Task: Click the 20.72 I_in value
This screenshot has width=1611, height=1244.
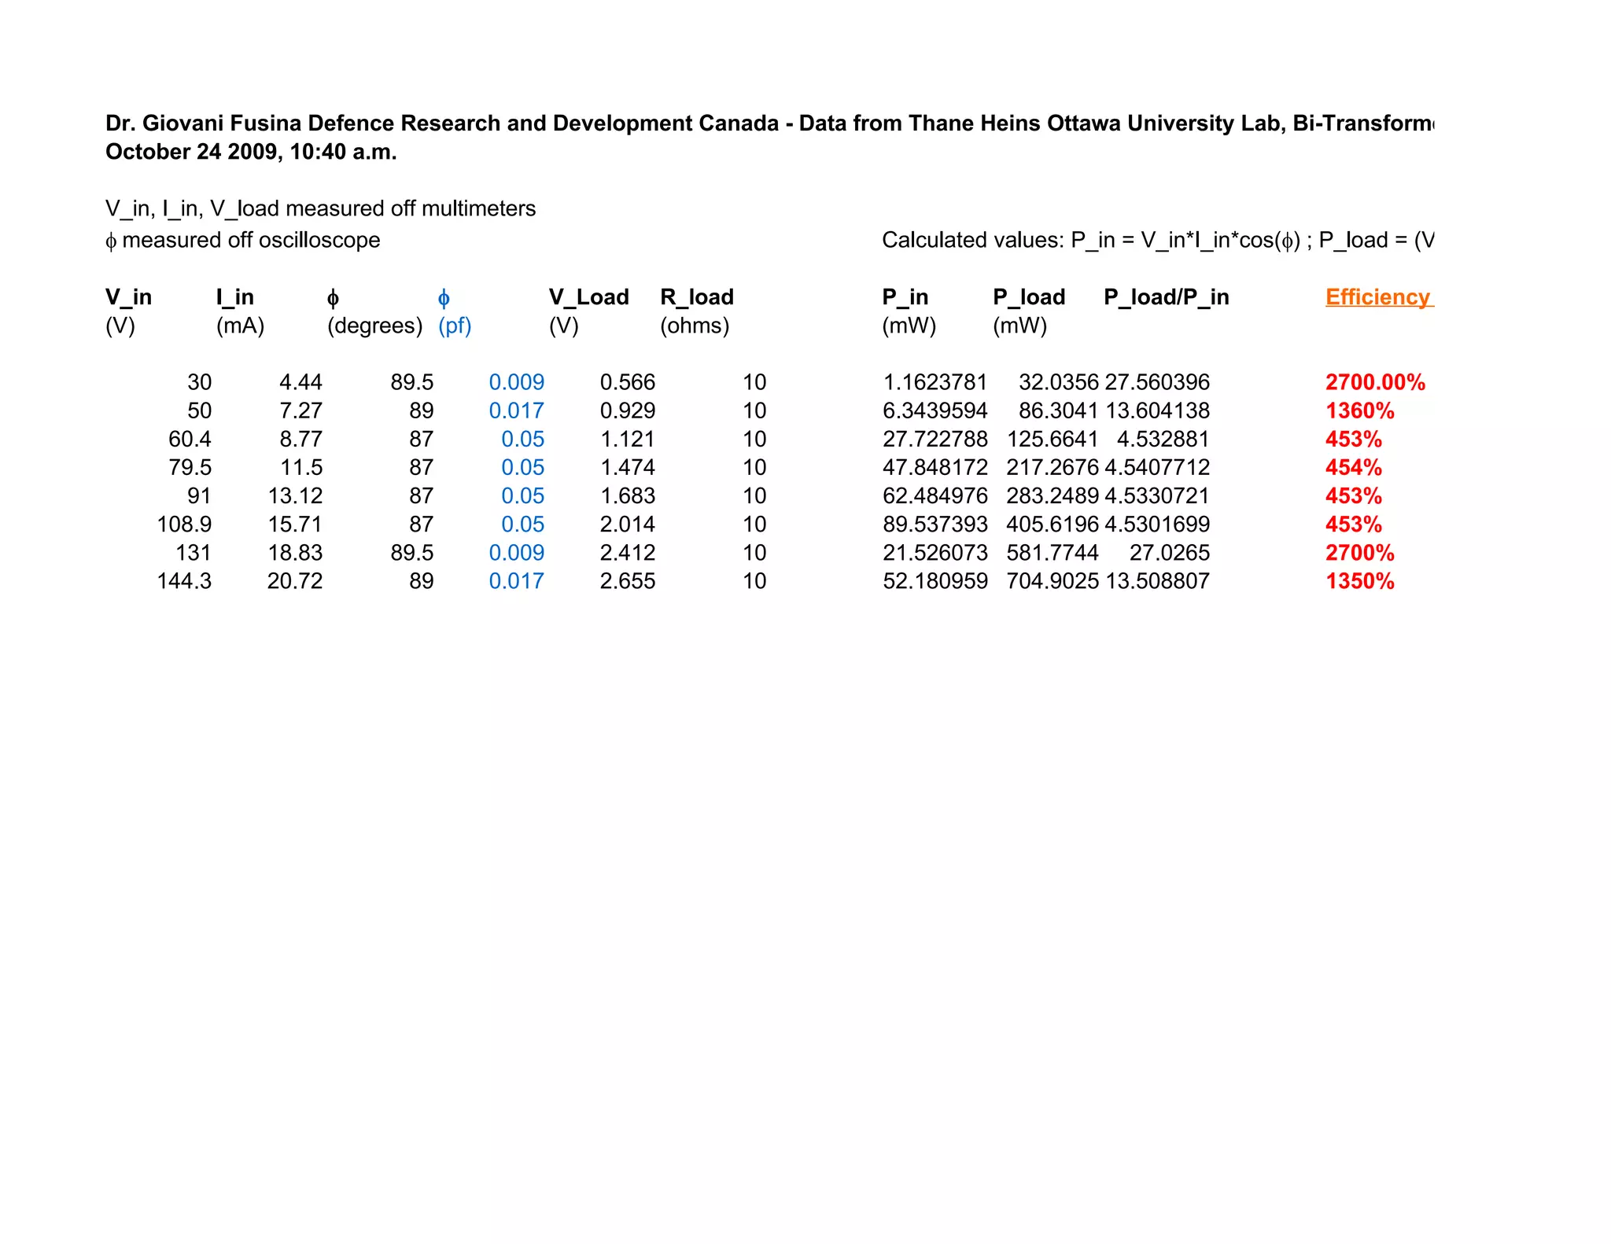Action: pos(295,581)
